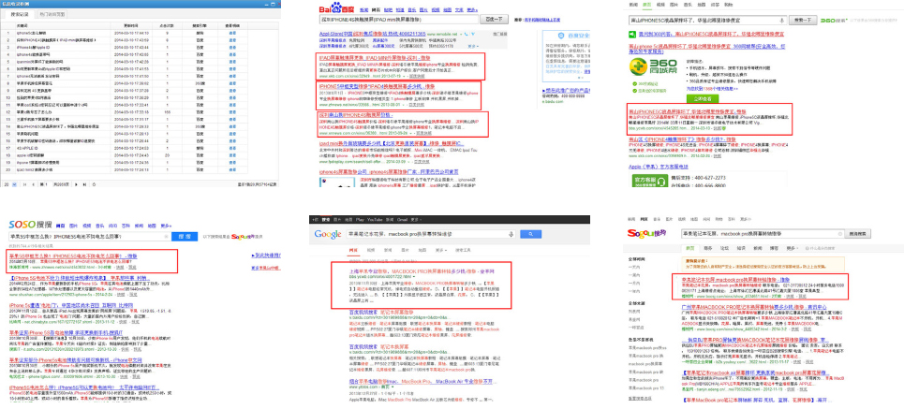Viewport: 904px width, 409px height.
Task: Focus the Baidu search input box
Action: tap(397, 20)
